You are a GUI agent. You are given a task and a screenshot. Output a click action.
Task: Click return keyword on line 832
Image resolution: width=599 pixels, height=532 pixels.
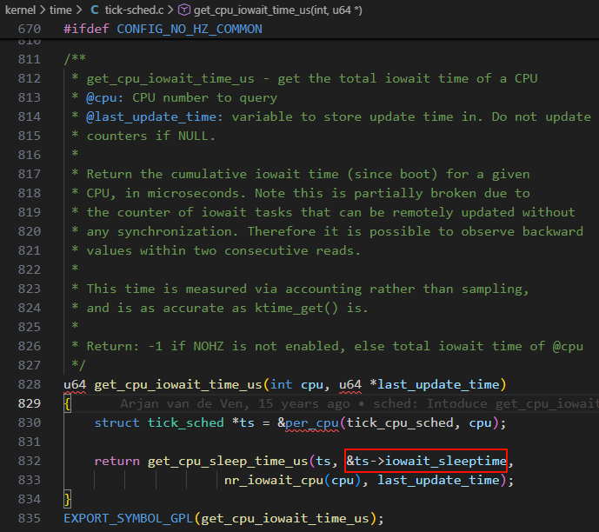point(116,461)
